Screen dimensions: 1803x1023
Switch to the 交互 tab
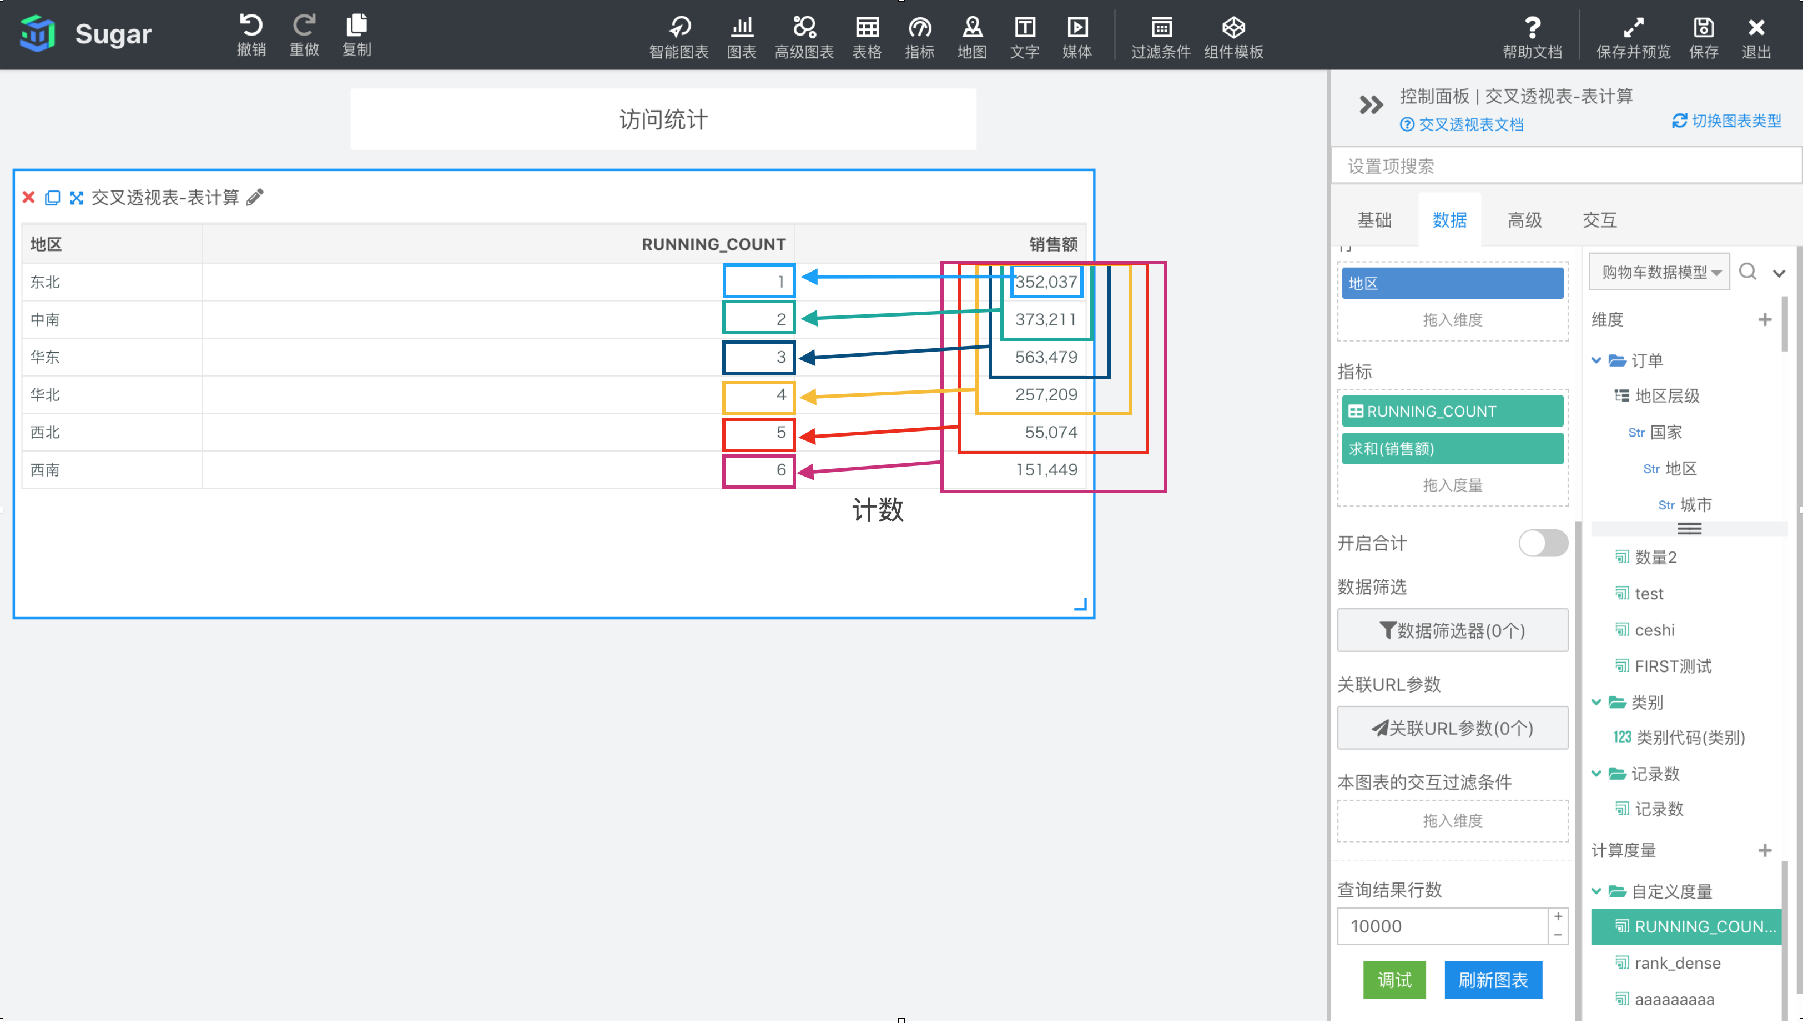tap(1599, 220)
